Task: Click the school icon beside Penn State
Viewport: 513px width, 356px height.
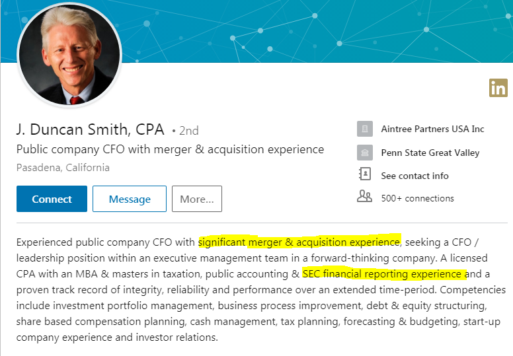Action: point(365,153)
